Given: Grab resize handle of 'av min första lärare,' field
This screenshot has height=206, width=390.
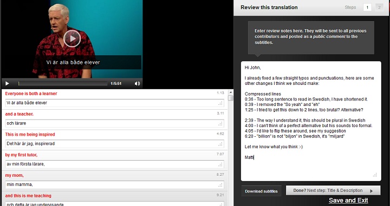Looking at the screenshot, I should [x=220, y=164].
